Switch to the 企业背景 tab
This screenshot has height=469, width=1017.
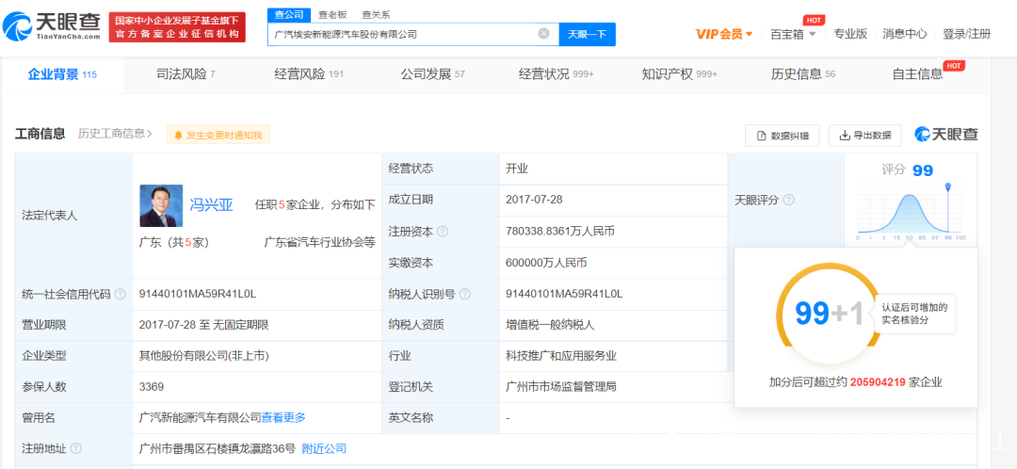pos(61,74)
